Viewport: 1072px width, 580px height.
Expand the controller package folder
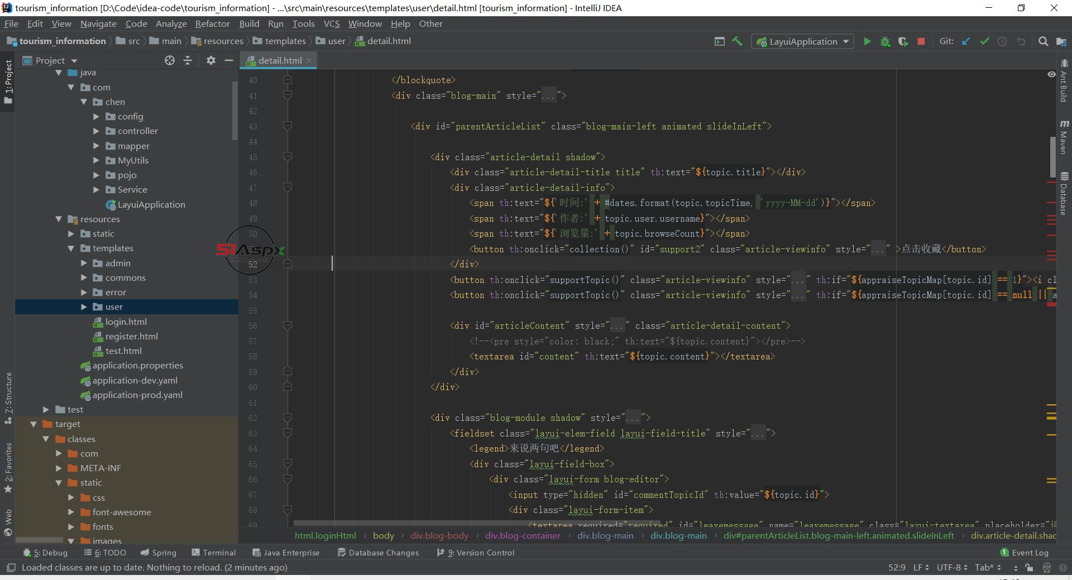click(96, 131)
